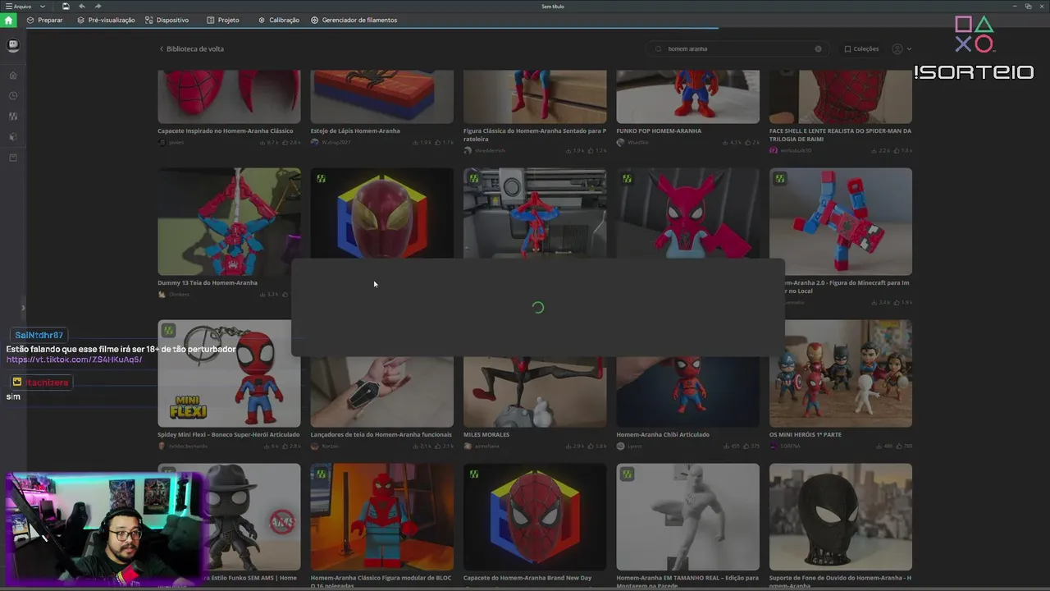
Task: Switch to the Projeto tab
Action: pos(223,20)
